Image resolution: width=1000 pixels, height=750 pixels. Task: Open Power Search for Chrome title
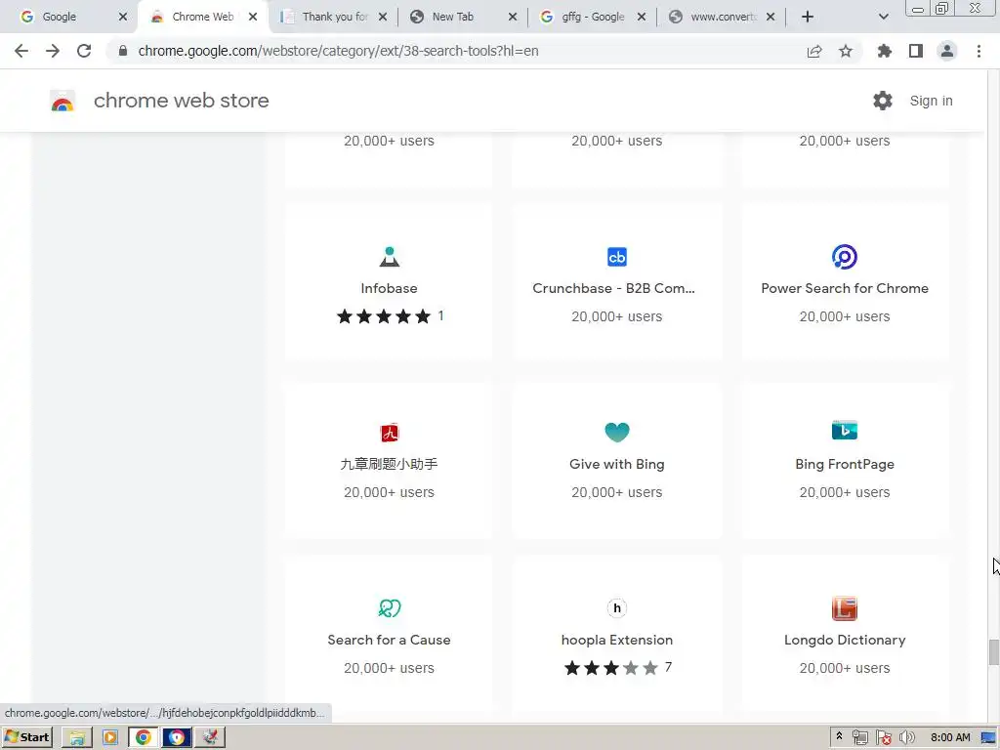(x=845, y=288)
